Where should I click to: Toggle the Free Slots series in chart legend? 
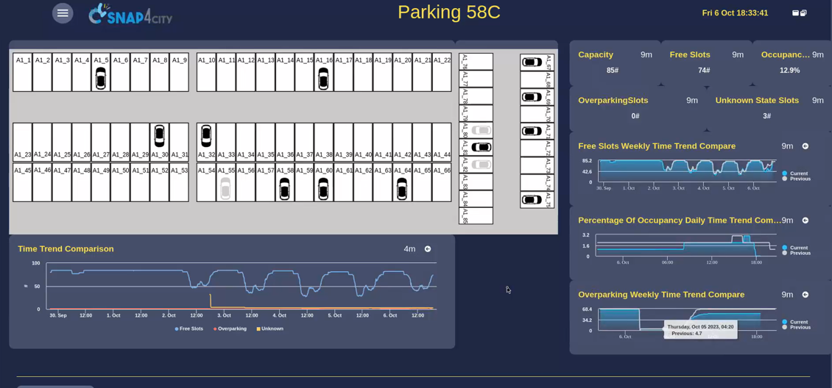click(191, 328)
